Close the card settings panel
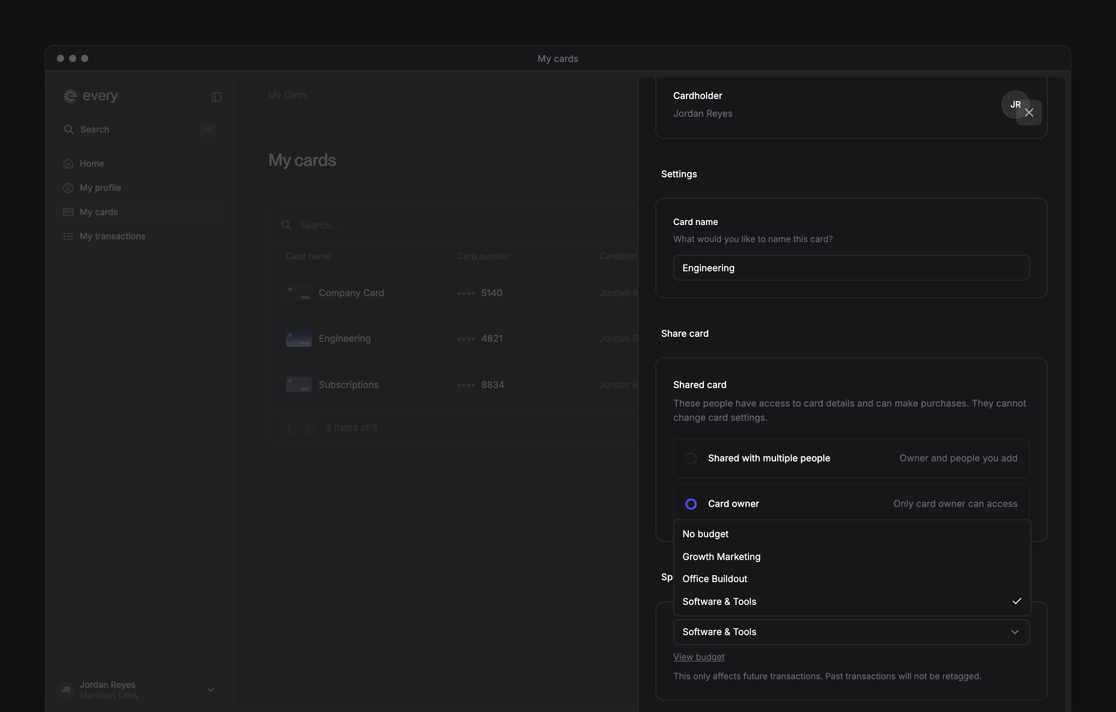This screenshot has height=712, width=1116. coord(1029,112)
